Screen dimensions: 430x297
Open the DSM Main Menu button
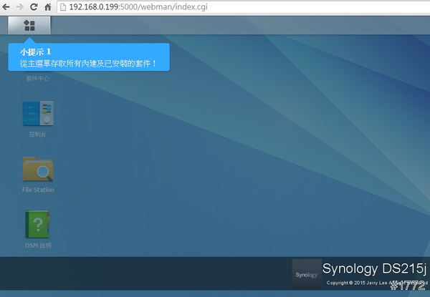click(29, 25)
